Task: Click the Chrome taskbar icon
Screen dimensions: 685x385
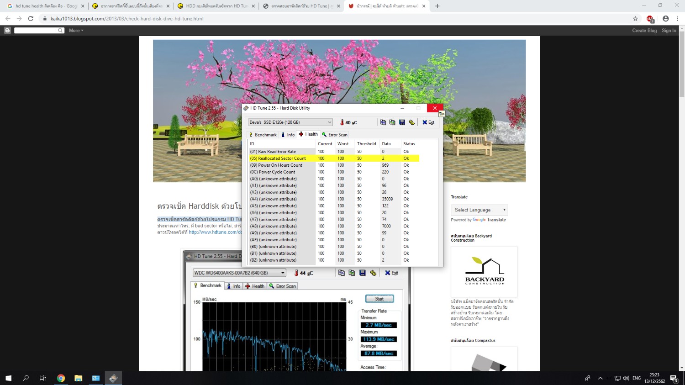Action: click(x=61, y=378)
